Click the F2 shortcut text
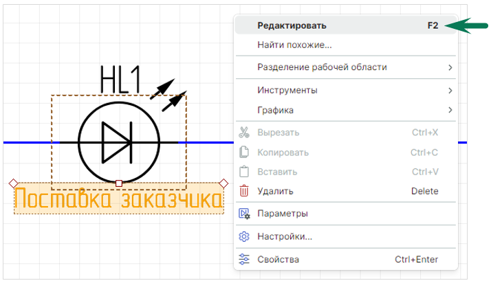The width and height of the screenshot is (491, 283). click(x=433, y=25)
